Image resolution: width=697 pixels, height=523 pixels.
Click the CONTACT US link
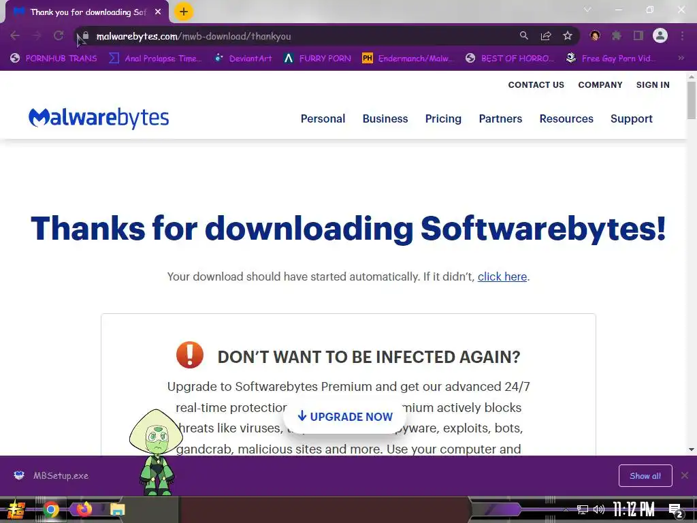tap(536, 85)
